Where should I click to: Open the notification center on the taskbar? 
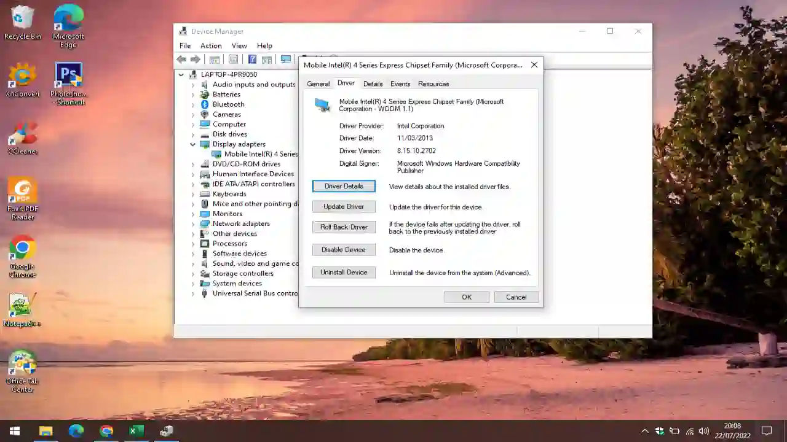coord(767,431)
